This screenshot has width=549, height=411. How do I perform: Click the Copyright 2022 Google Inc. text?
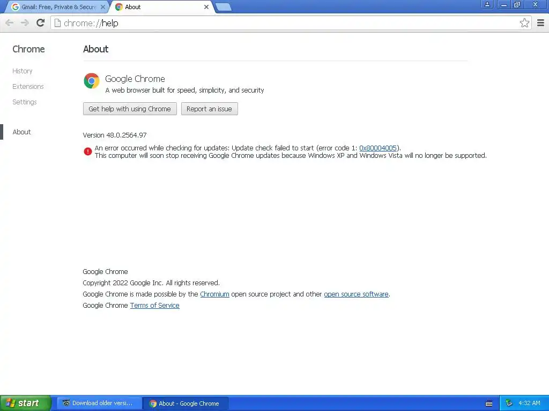coord(151,283)
